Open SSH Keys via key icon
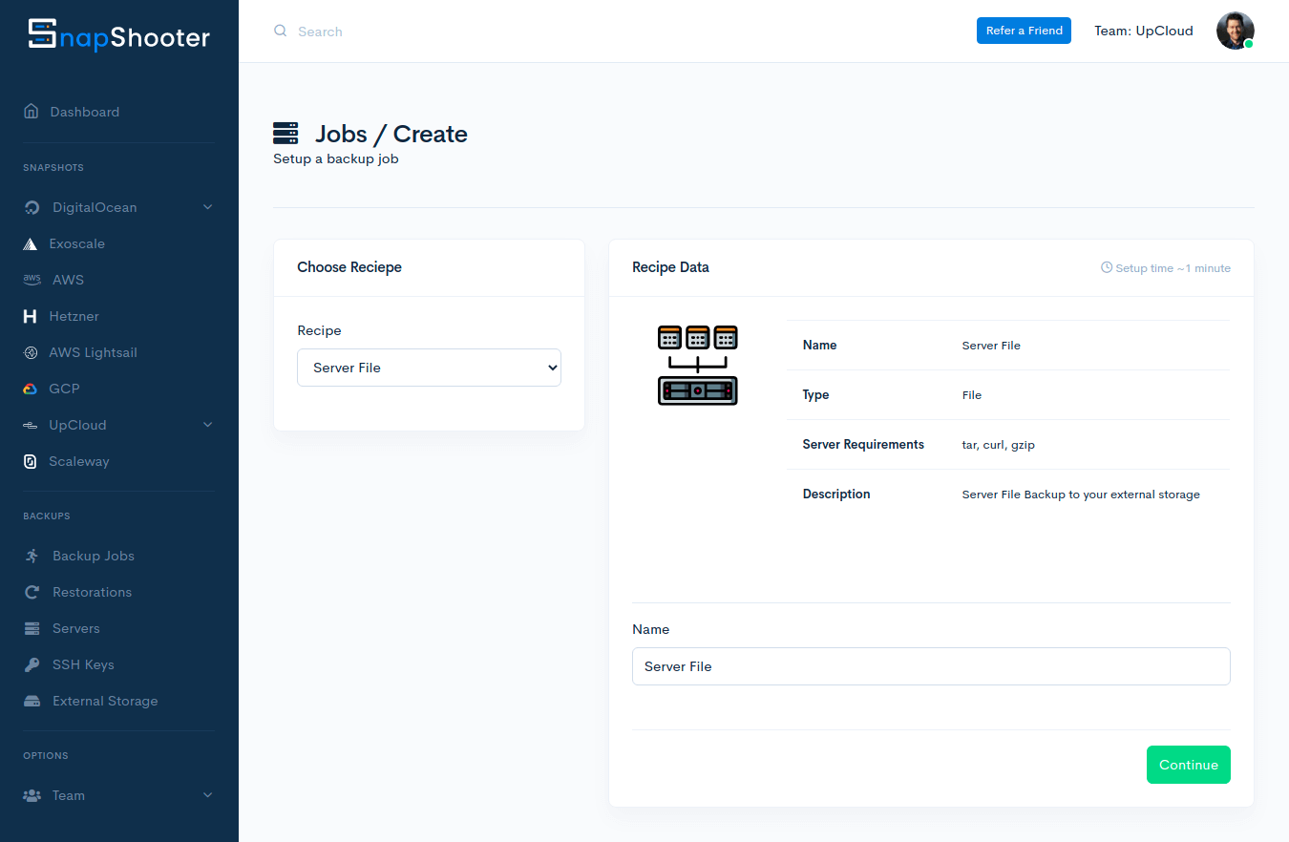The image size is (1289, 842). (32, 664)
